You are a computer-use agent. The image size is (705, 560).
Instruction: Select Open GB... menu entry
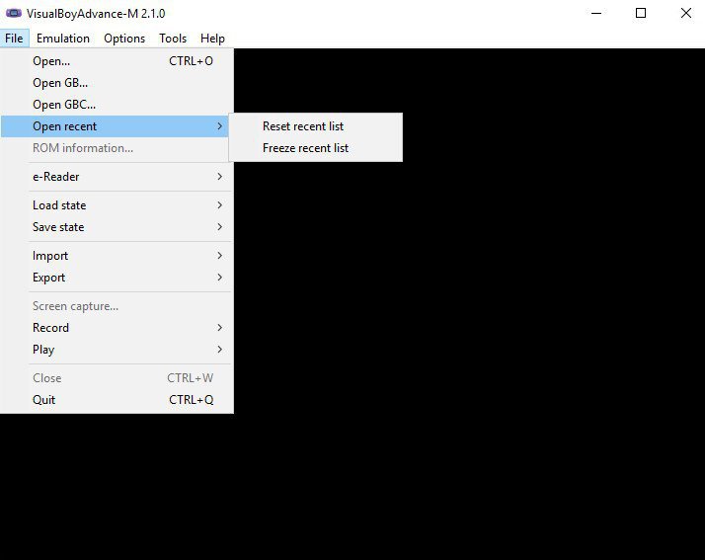116,83
